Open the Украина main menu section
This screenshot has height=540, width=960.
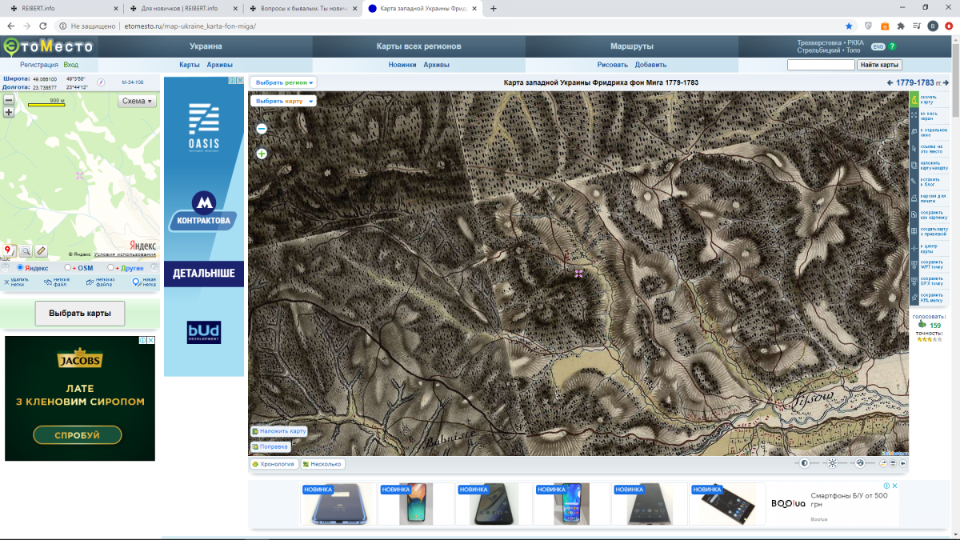206,46
